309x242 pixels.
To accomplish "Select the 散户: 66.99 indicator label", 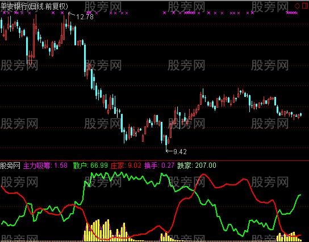I will click(90, 165).
